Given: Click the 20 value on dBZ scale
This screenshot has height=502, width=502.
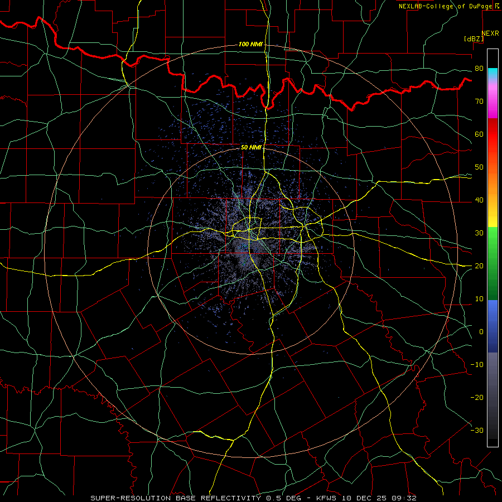Looking at the screenshot, I should pos(479,266).
